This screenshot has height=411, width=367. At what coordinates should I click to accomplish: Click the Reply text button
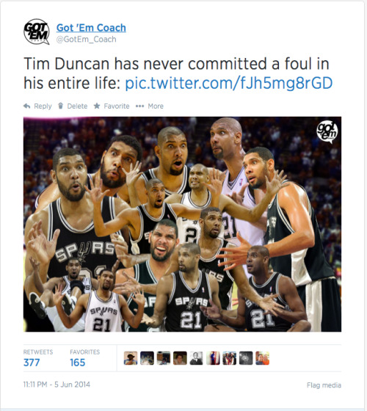43,106
